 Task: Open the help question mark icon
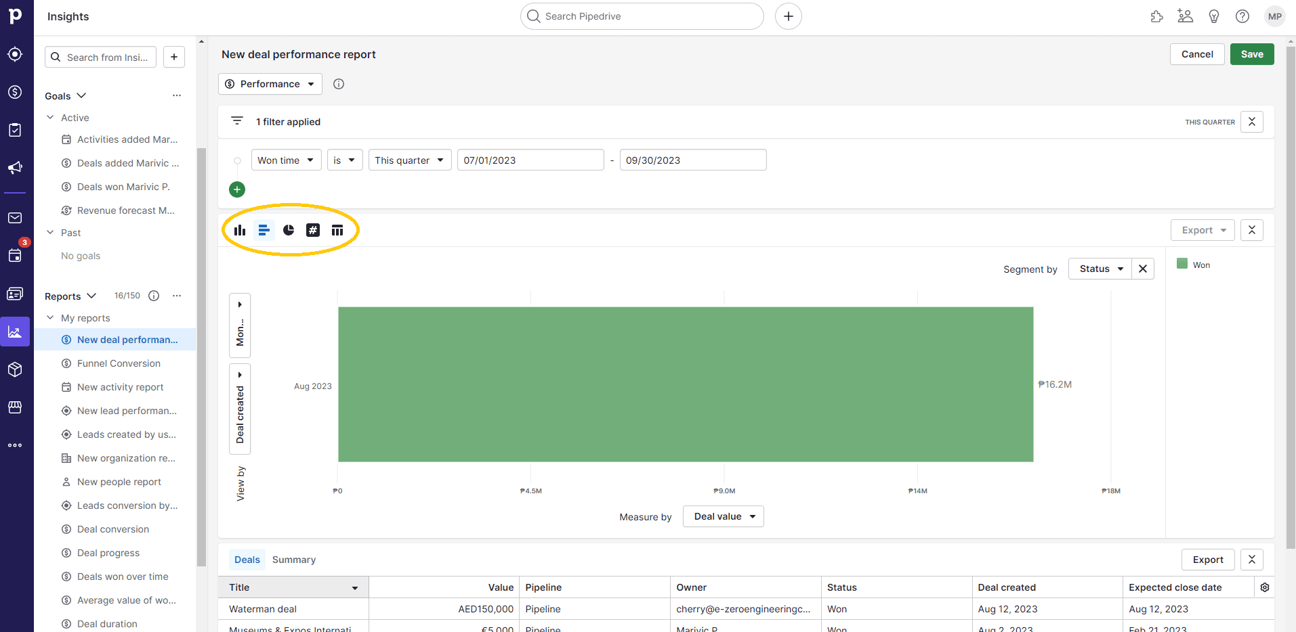click(1242, 16)
